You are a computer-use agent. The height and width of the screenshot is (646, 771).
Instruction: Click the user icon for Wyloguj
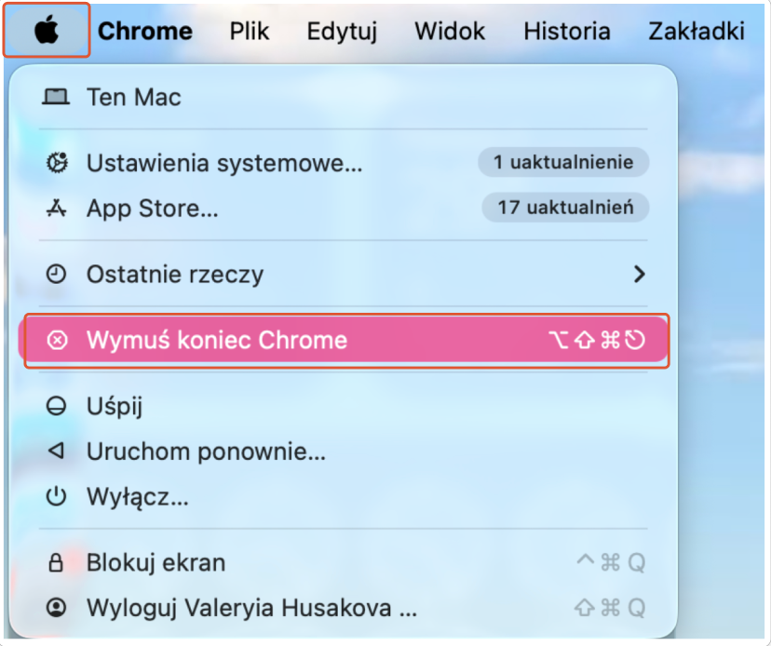56,607
